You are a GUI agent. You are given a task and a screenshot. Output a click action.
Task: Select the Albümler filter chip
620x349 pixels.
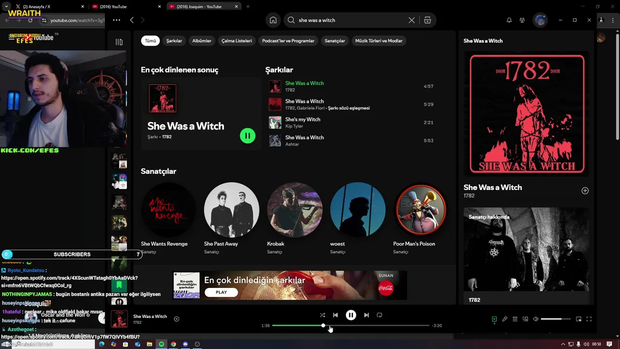pyautogui.click(x=202, y=41)
